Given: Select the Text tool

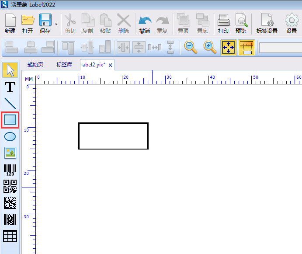Looking at the screenshot, I should [x=10, y=87].
